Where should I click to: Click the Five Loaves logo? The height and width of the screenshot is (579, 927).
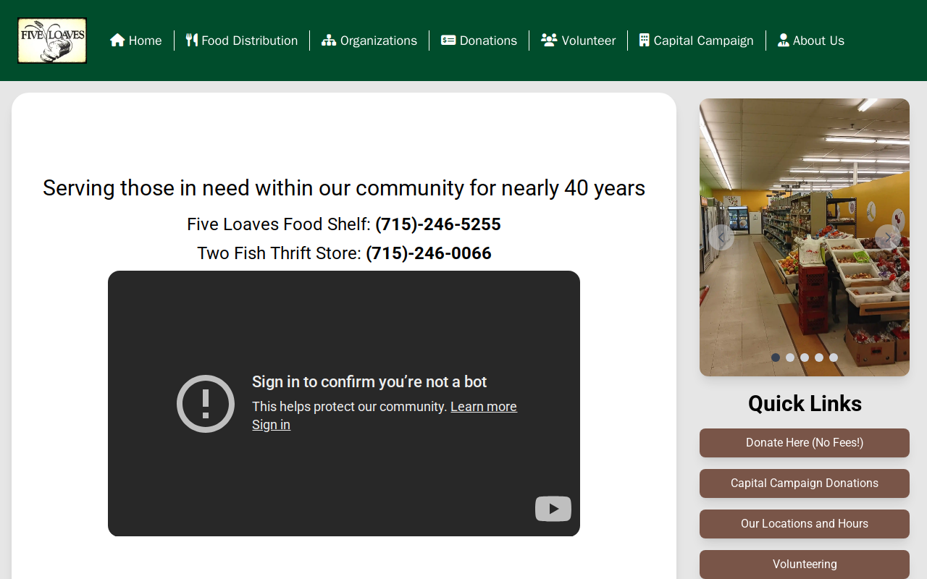pyautogui.click(x=52, y=41)
